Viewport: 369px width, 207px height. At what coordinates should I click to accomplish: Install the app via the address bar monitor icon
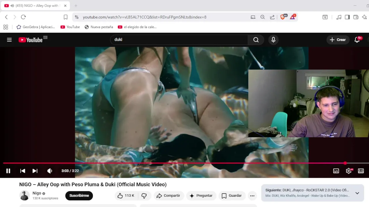(253, 17)
